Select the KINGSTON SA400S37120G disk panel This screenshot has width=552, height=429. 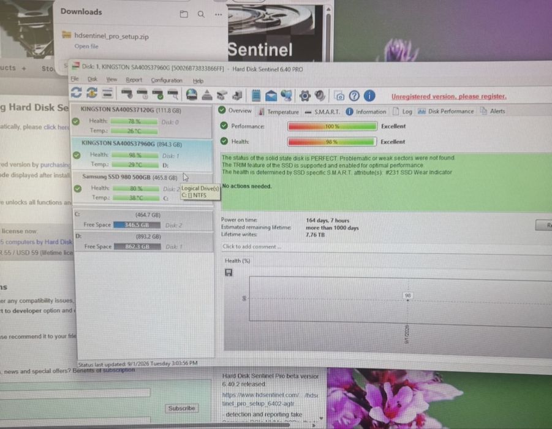pos(142,121)
